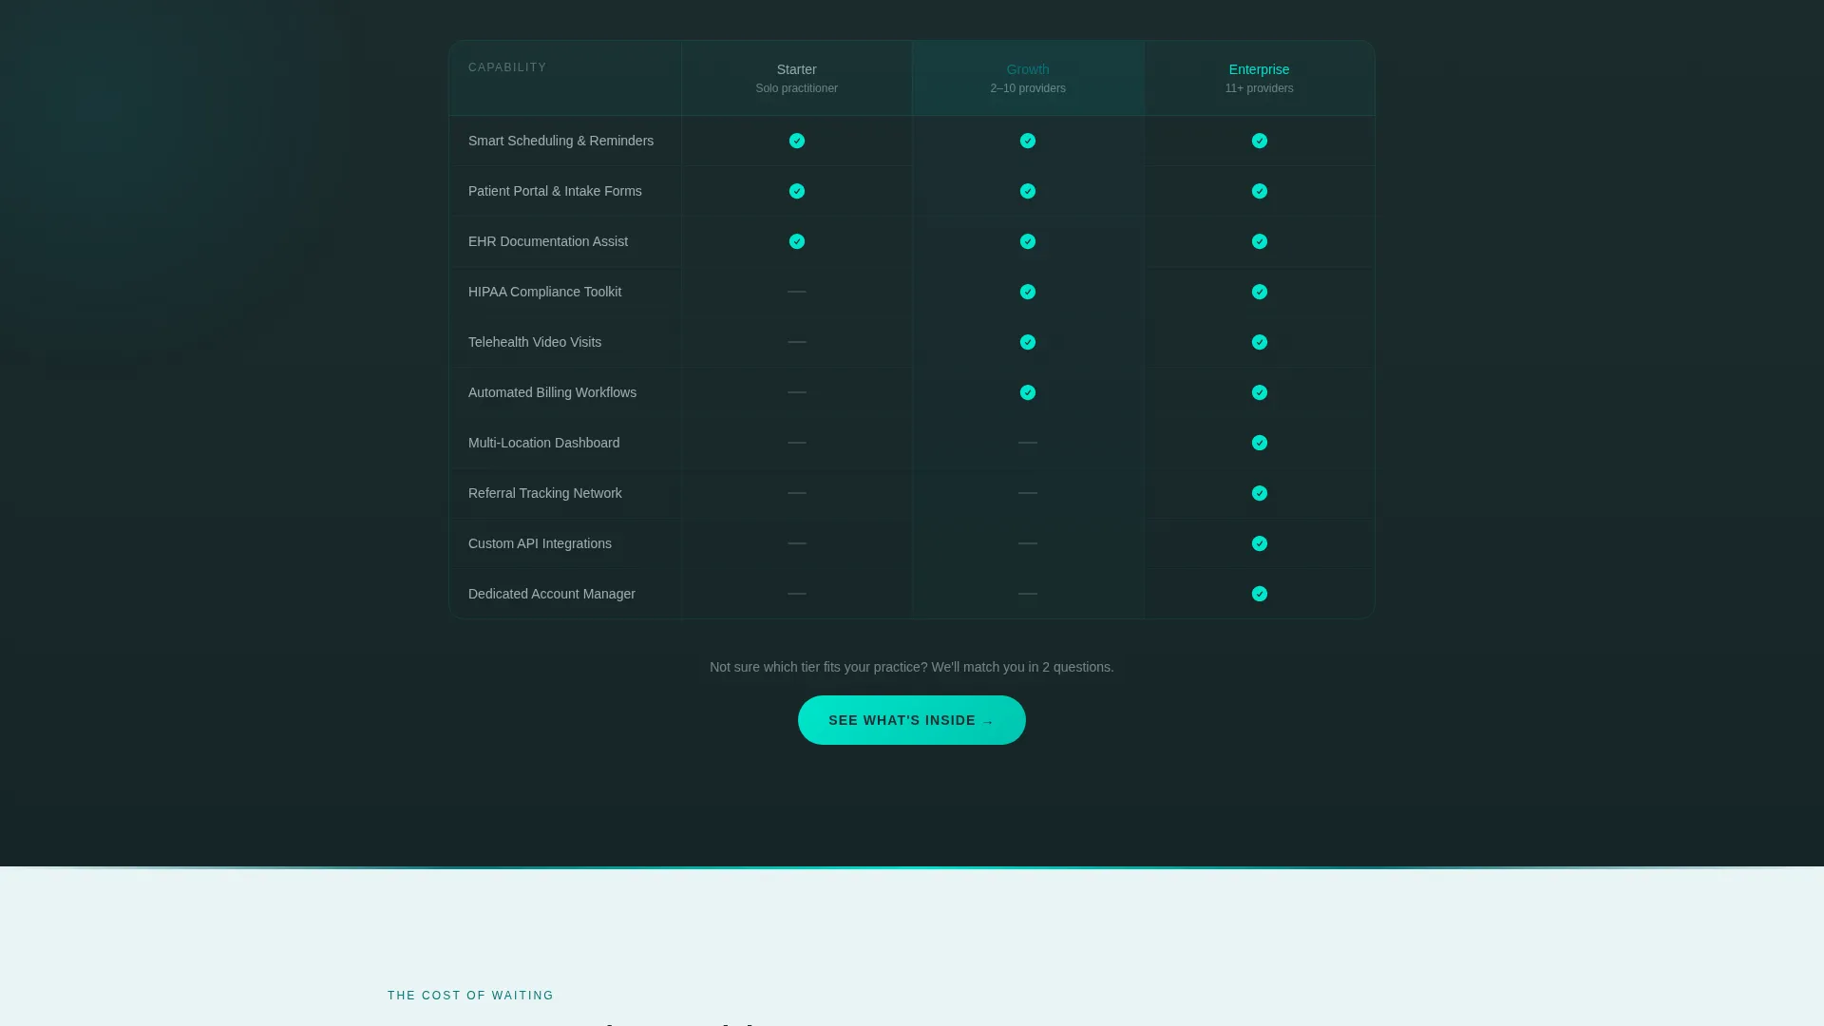Click '11+ providers' subtitle text
This screenshot has width=1824, height=1026.
pos(1260,88)
